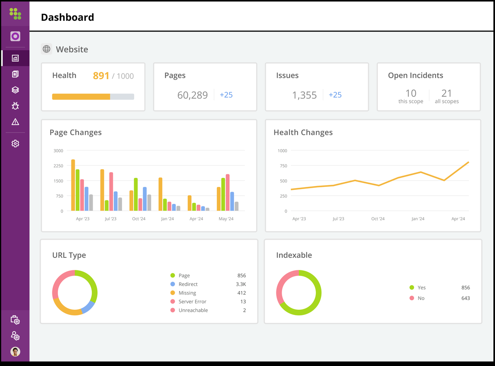This screenshot has width=495, height=366.
Task: Click the company logo at top left
Action: pyautogui.click(x=15, y=13)
